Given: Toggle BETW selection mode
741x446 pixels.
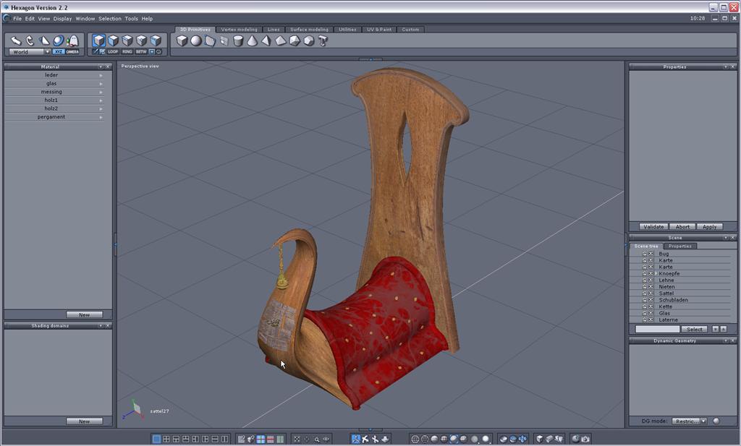Looking at the screenshot, I should point(141,52).
